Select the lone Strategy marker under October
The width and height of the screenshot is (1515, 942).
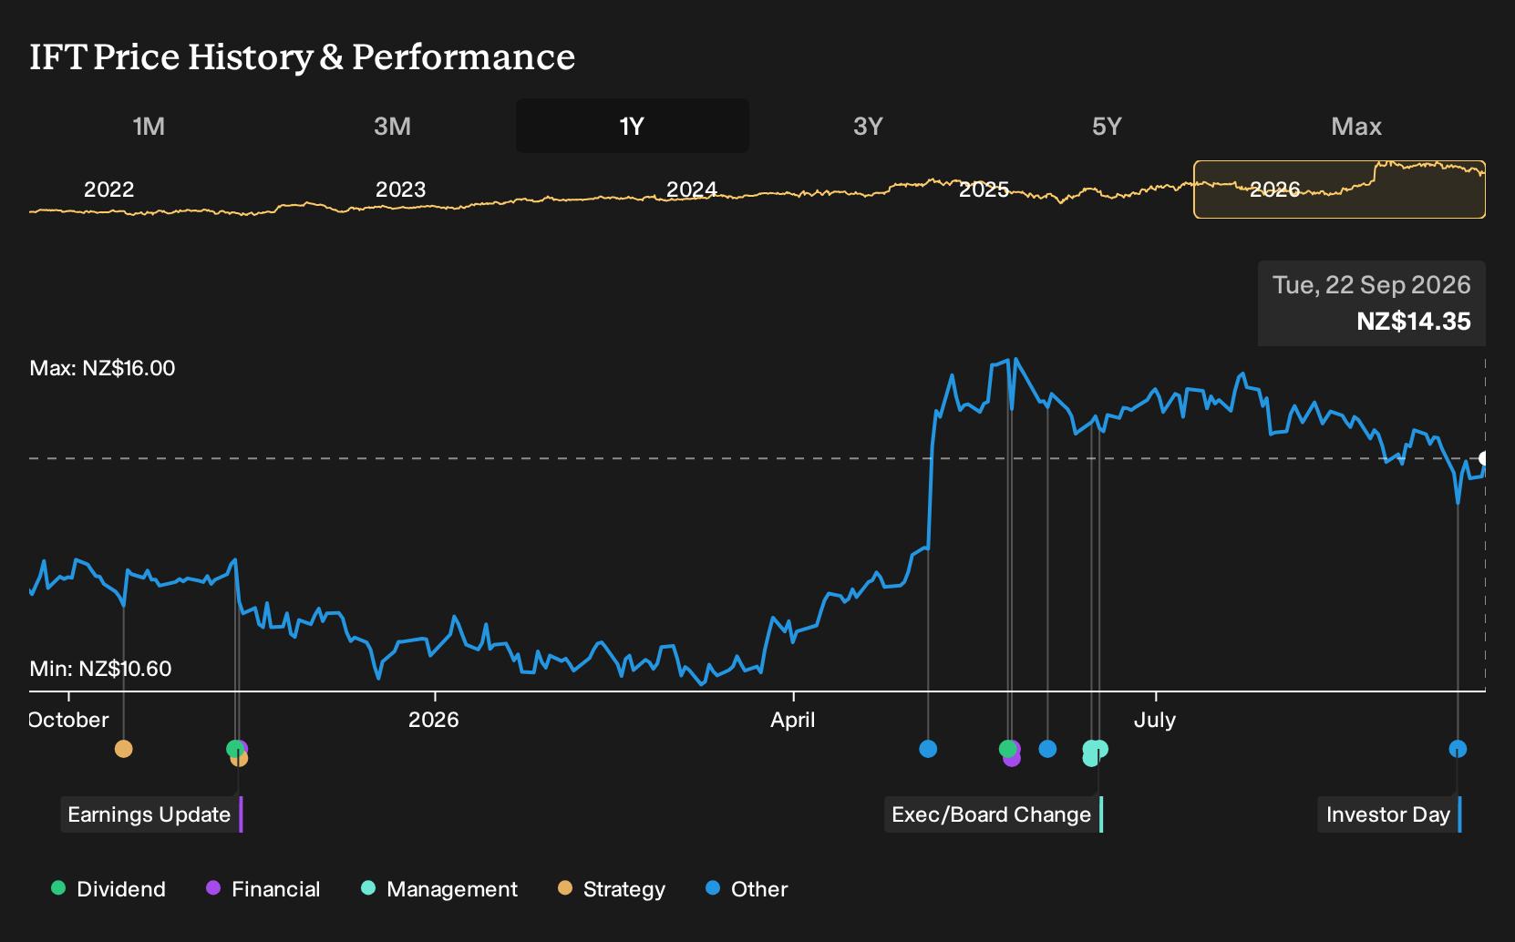pyautogui.click(x=124, y=749)
